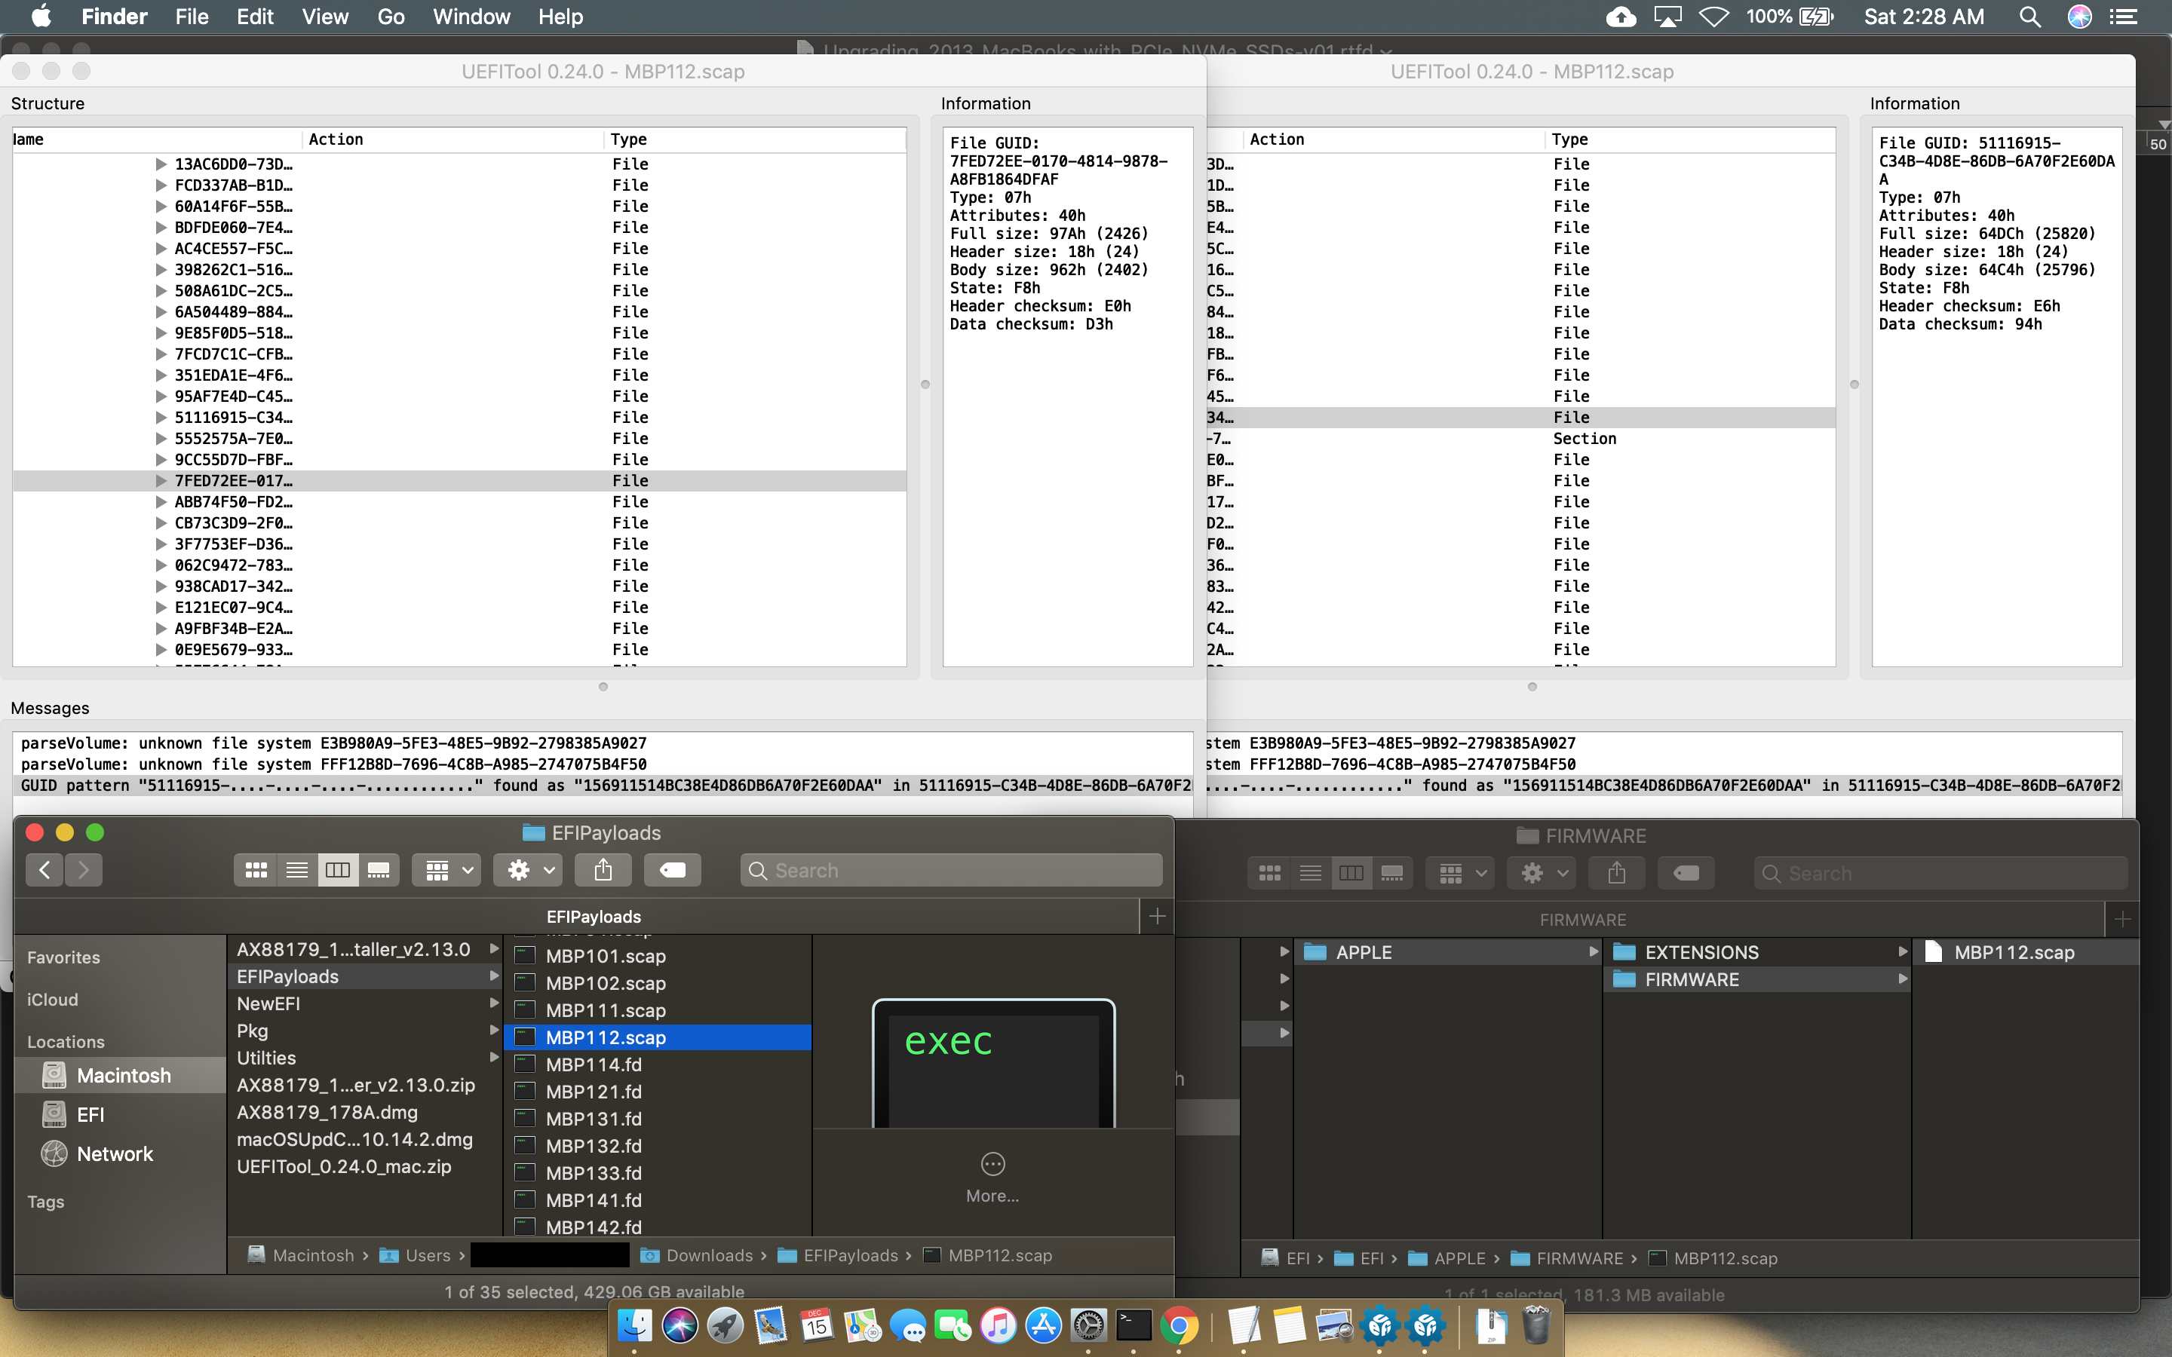Click Search field in FIRMWARE window
The height and width of the screenshot is (1357, 2172).
pyautogui.click(x=1940, y=873)
